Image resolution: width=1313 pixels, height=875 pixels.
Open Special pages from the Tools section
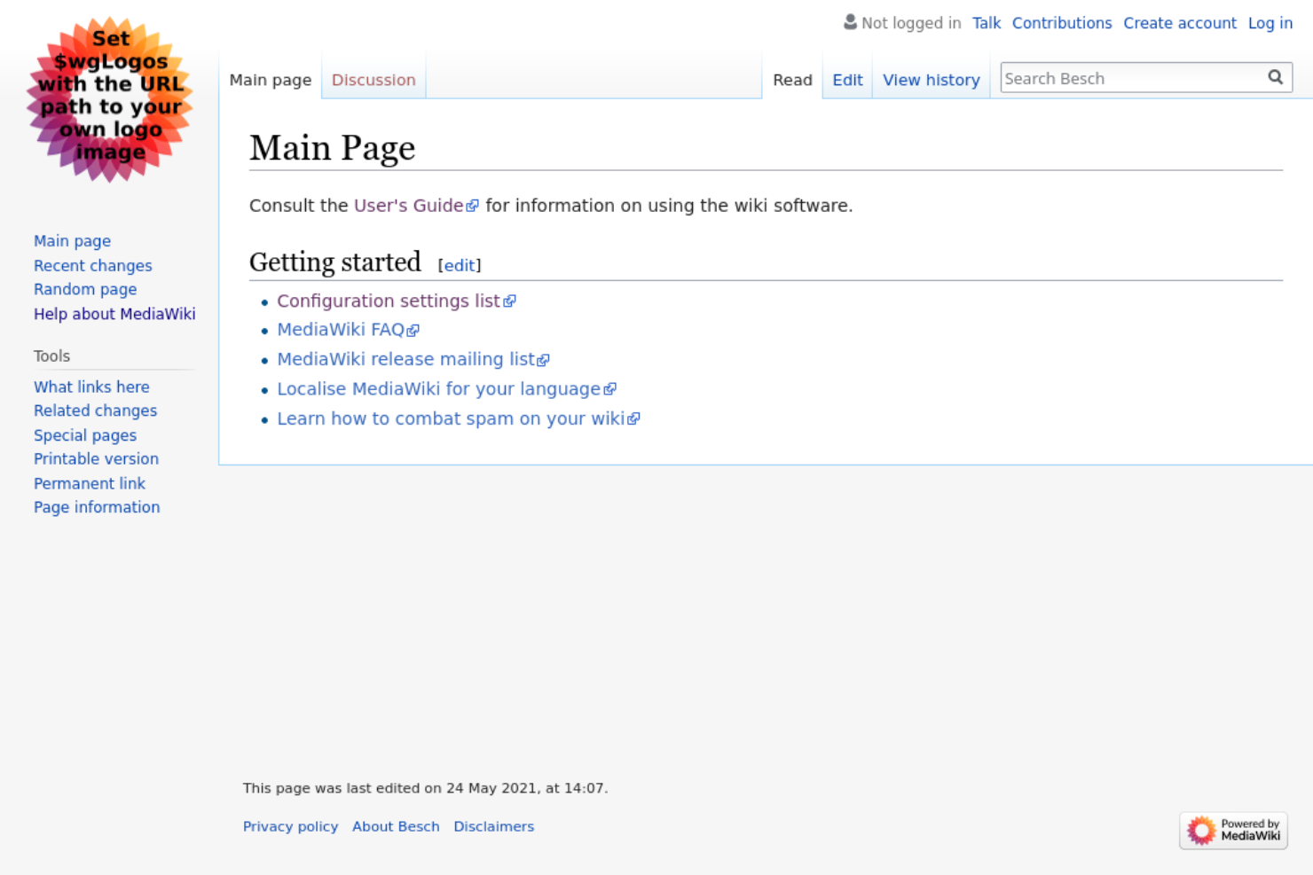[84, 435]
